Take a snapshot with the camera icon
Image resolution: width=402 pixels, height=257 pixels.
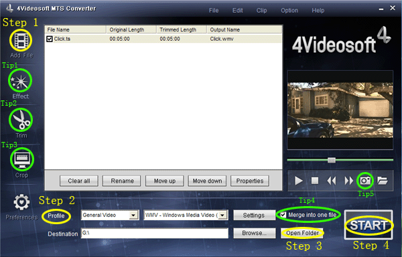(x=365, y=181)
